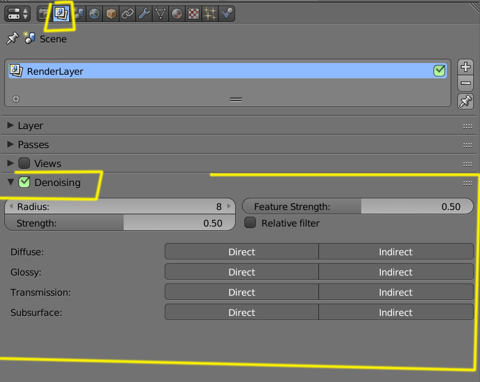
Task: Toggle Transmission Indirect denoising
Action: click(x=396, y=292)
